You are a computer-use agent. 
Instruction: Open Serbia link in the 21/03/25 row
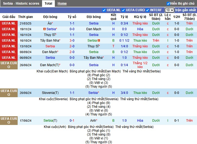(94, 23)
